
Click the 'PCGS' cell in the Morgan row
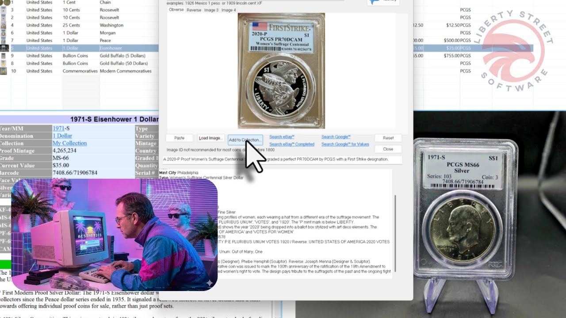[465, 33]
